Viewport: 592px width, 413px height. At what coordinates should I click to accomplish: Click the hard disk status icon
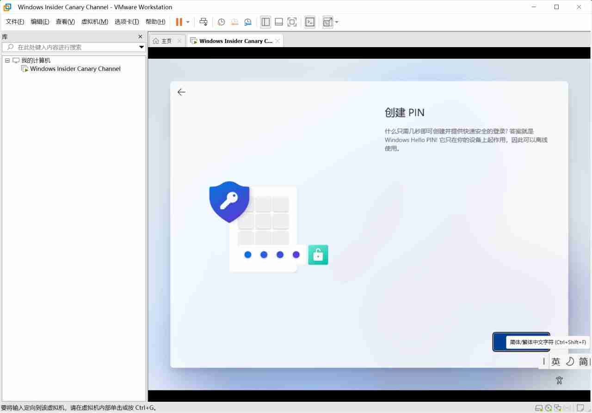(539, 408)
